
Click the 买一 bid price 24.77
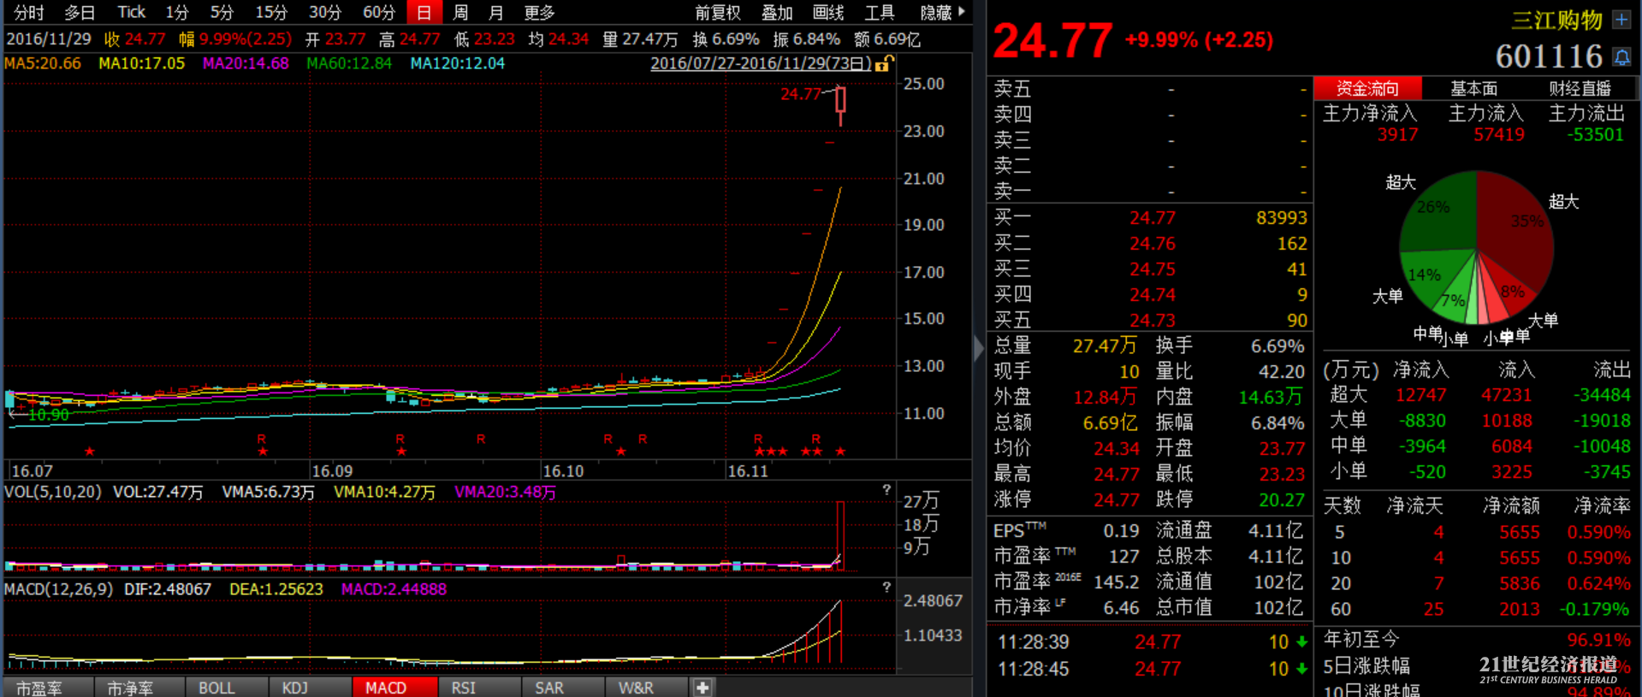tap(1153, 218)
